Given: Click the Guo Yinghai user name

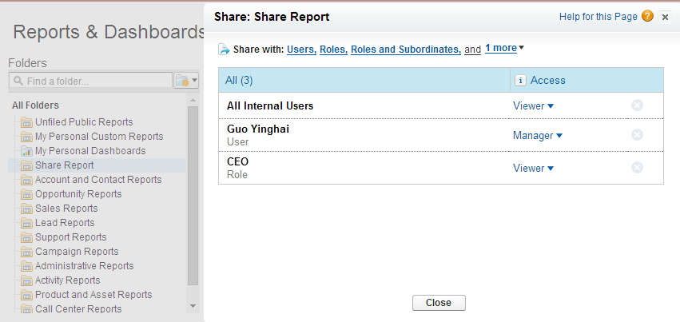Looking at the screenshot, I should pos(258,129).
